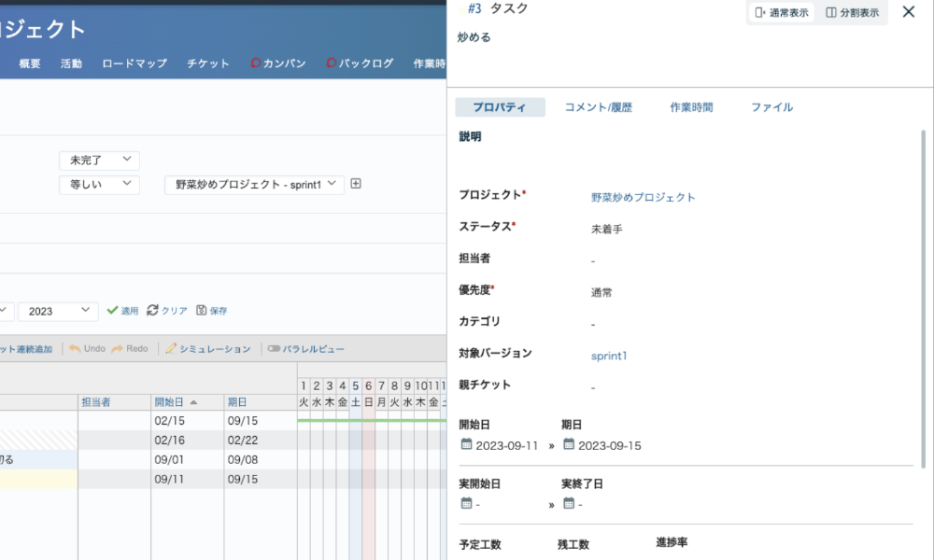Viewport: 934px width, 560px height.
Task: Click the ット連続追加 toolbar button
Action: [26, 349]
